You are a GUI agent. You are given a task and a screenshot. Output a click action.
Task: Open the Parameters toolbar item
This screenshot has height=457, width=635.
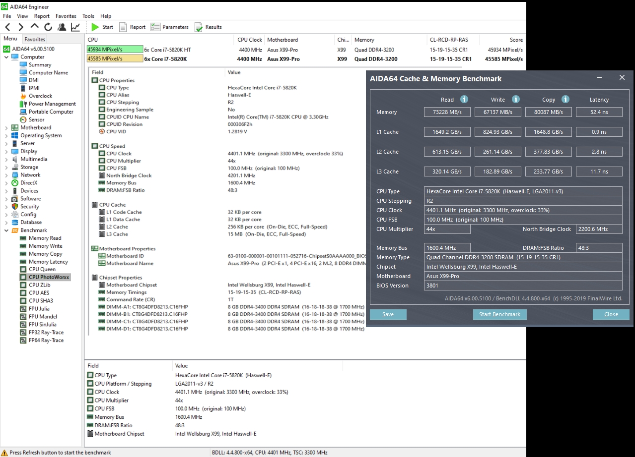click(x=170, y=27)
